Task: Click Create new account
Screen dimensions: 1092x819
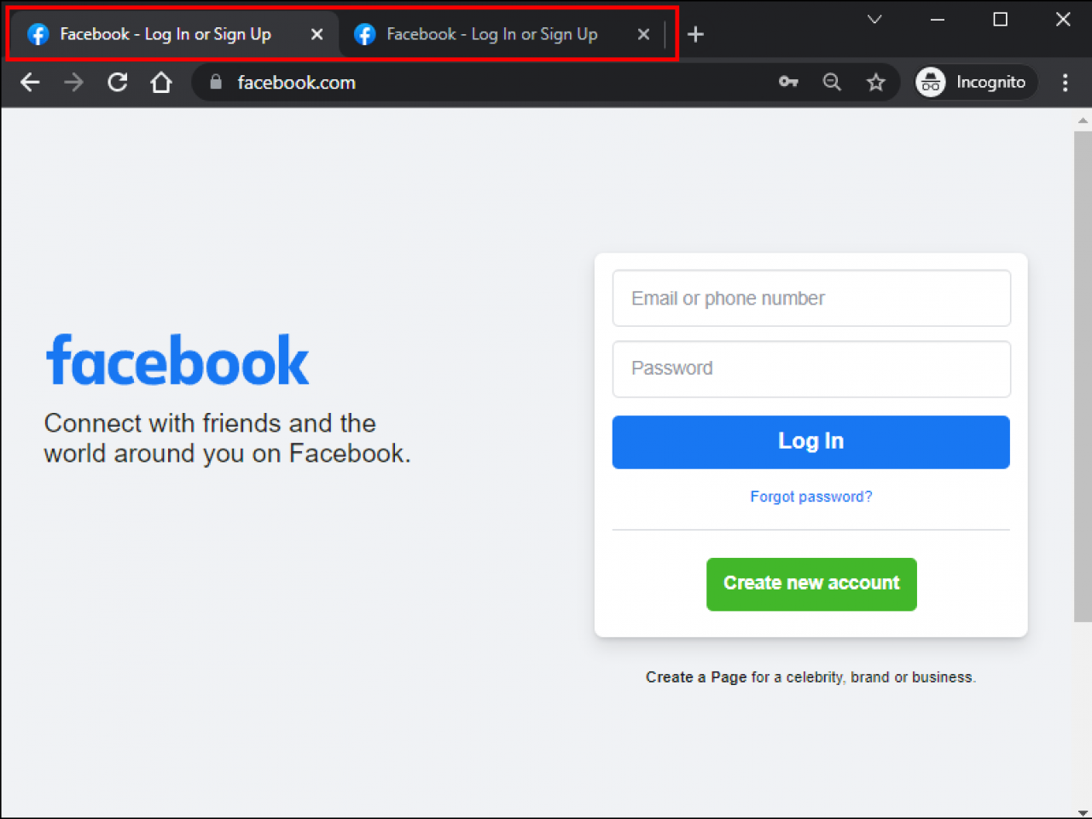Action: pos(810,584)
